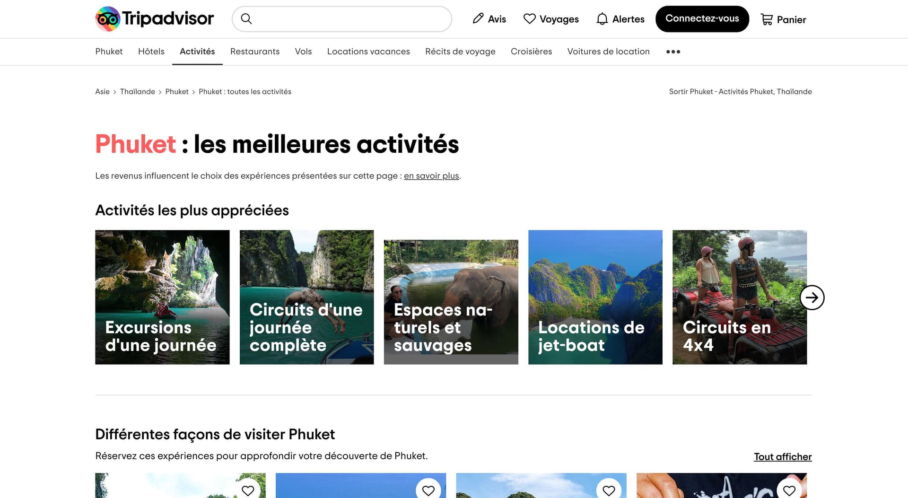This screenshot has height=498, width=908.
Task: Click the search magnifier icon
Action: tap(246, 19)
